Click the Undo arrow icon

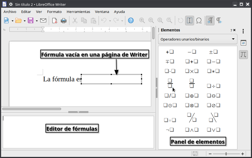pos(104,21)
